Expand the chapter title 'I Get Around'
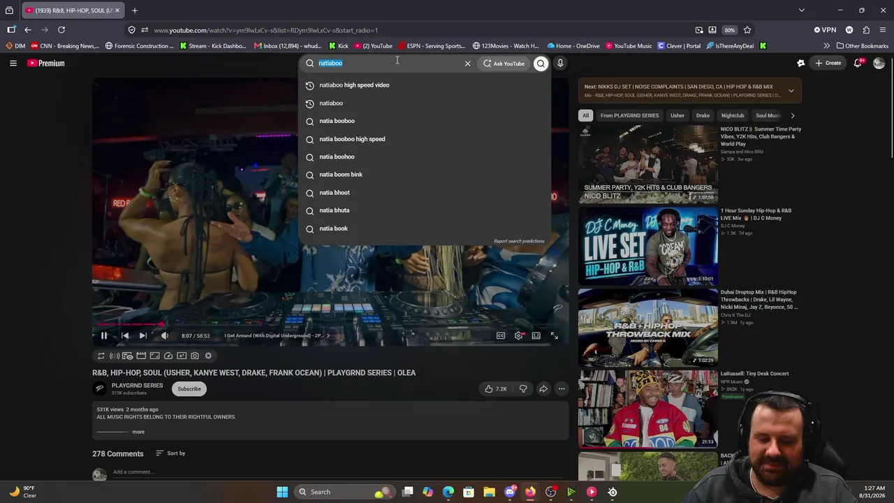This screenshot has width=894, height=503. pos(277,336)
